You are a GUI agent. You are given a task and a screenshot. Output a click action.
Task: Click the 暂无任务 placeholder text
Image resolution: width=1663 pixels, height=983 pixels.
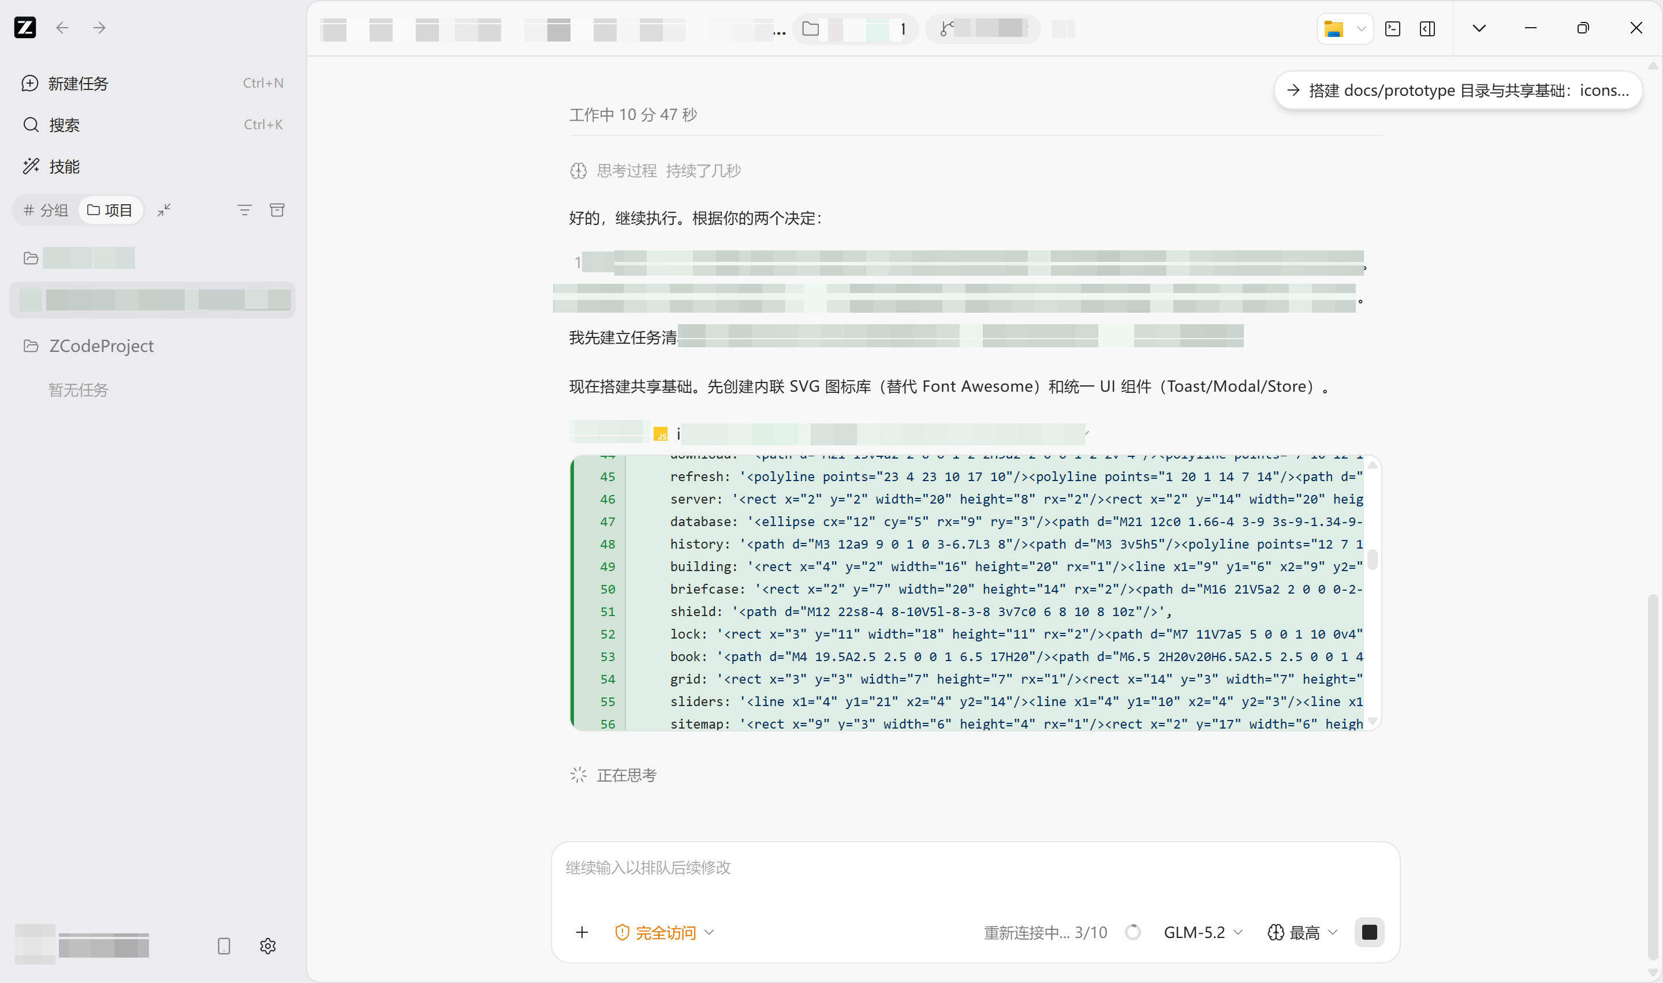point(78,389)
